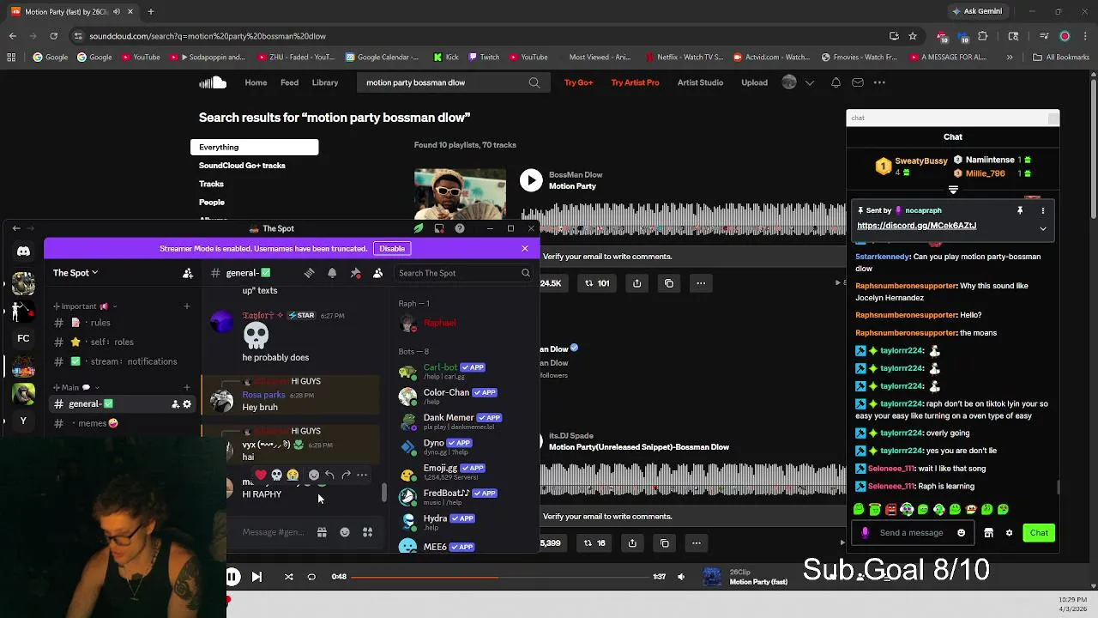This screenshot has width=1098, height=618.
Task: Mute the browser tab audio
Action: pyautogui.click(x=117, y=12)
